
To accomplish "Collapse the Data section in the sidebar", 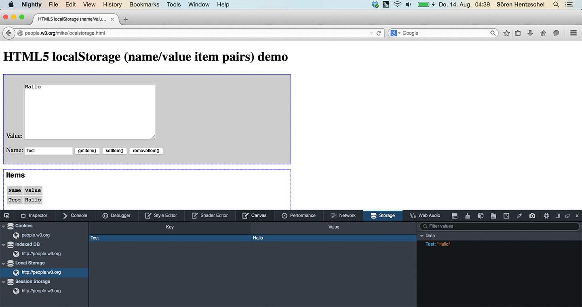I will [x=422, y=236].
